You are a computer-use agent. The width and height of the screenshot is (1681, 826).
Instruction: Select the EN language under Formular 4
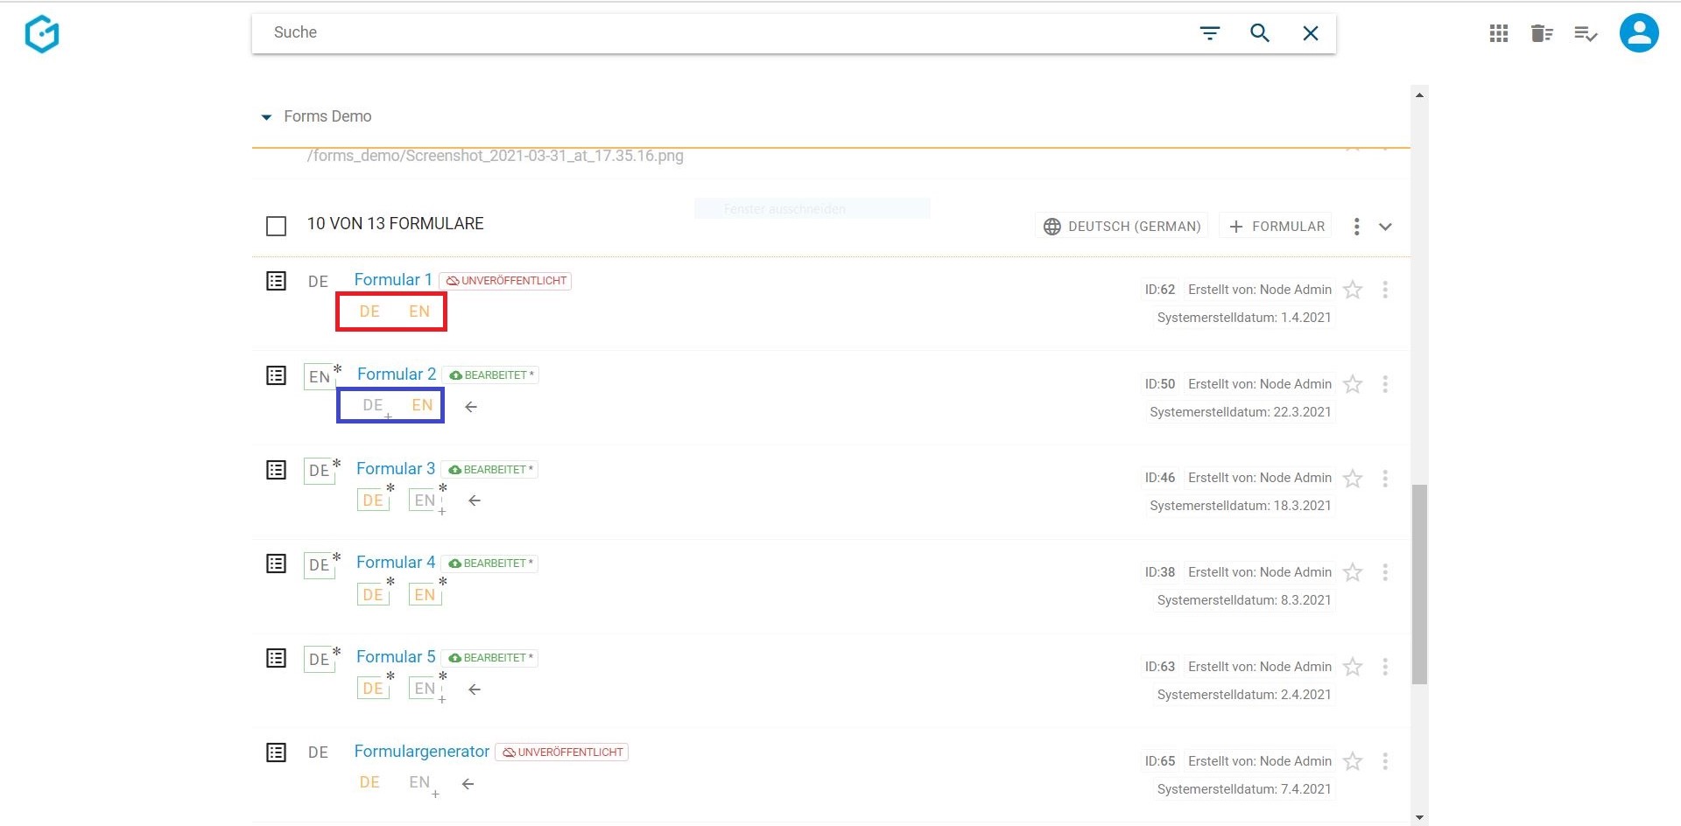pos(425,595)
